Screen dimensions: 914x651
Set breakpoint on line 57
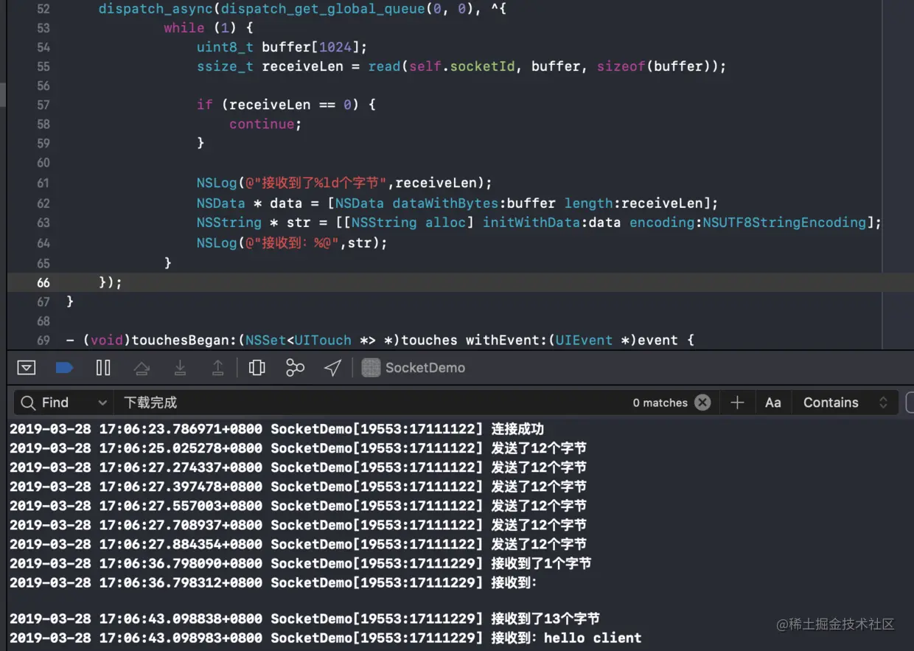point(43,105)
